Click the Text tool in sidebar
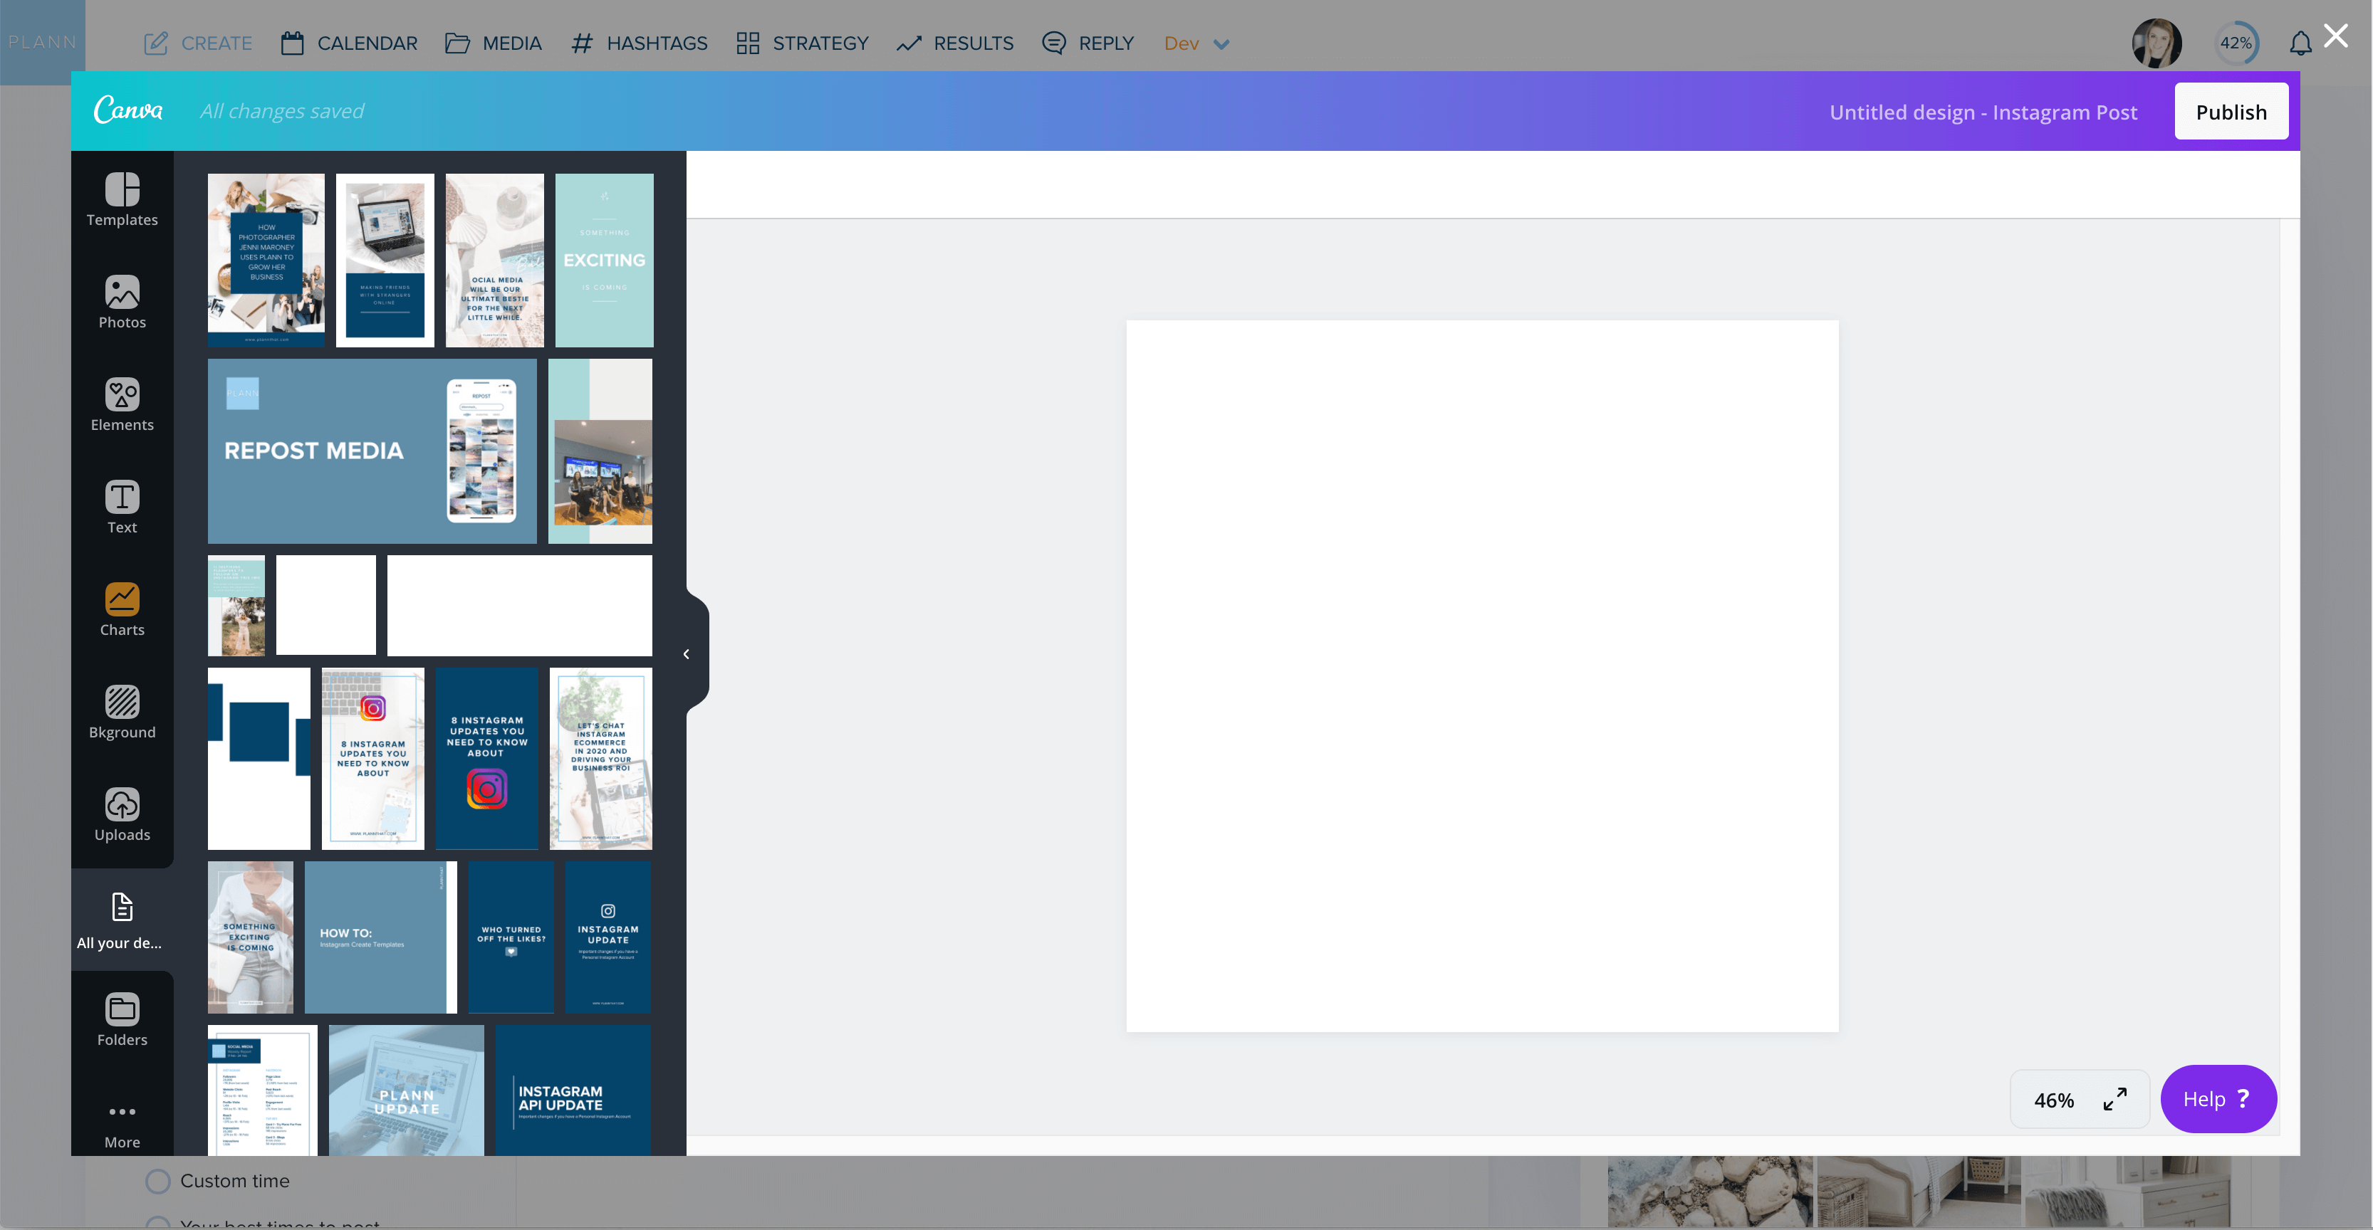This screenshot has width=2373, height=1230. click(122, 507)
